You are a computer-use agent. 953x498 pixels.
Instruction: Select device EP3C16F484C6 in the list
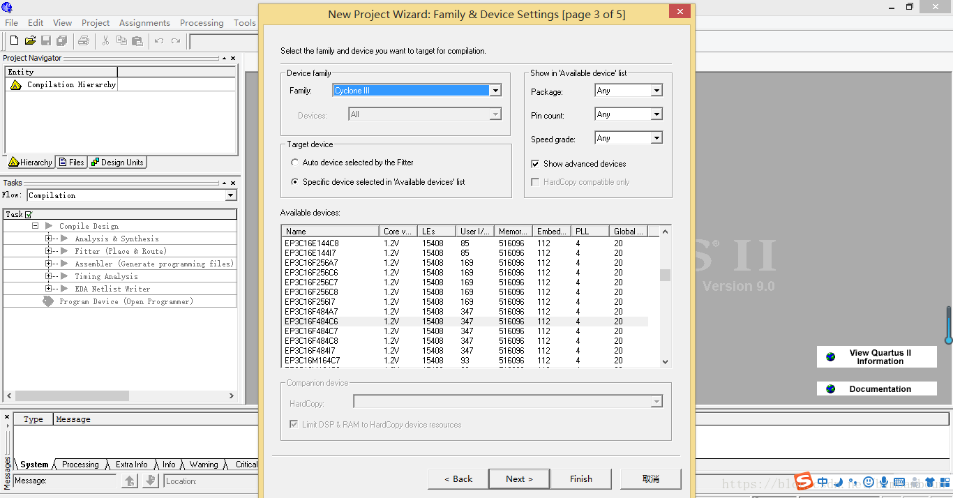click(466, 322)
